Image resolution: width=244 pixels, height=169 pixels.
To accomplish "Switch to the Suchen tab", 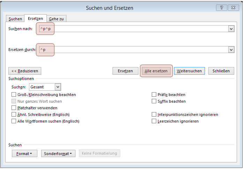I will coord(15,19).
